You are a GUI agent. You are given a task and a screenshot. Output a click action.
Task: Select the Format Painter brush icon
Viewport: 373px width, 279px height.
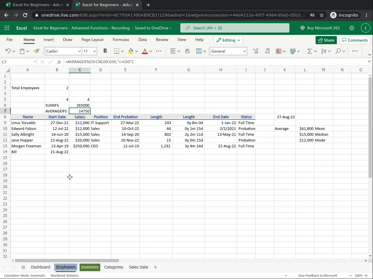coord(36,51)
